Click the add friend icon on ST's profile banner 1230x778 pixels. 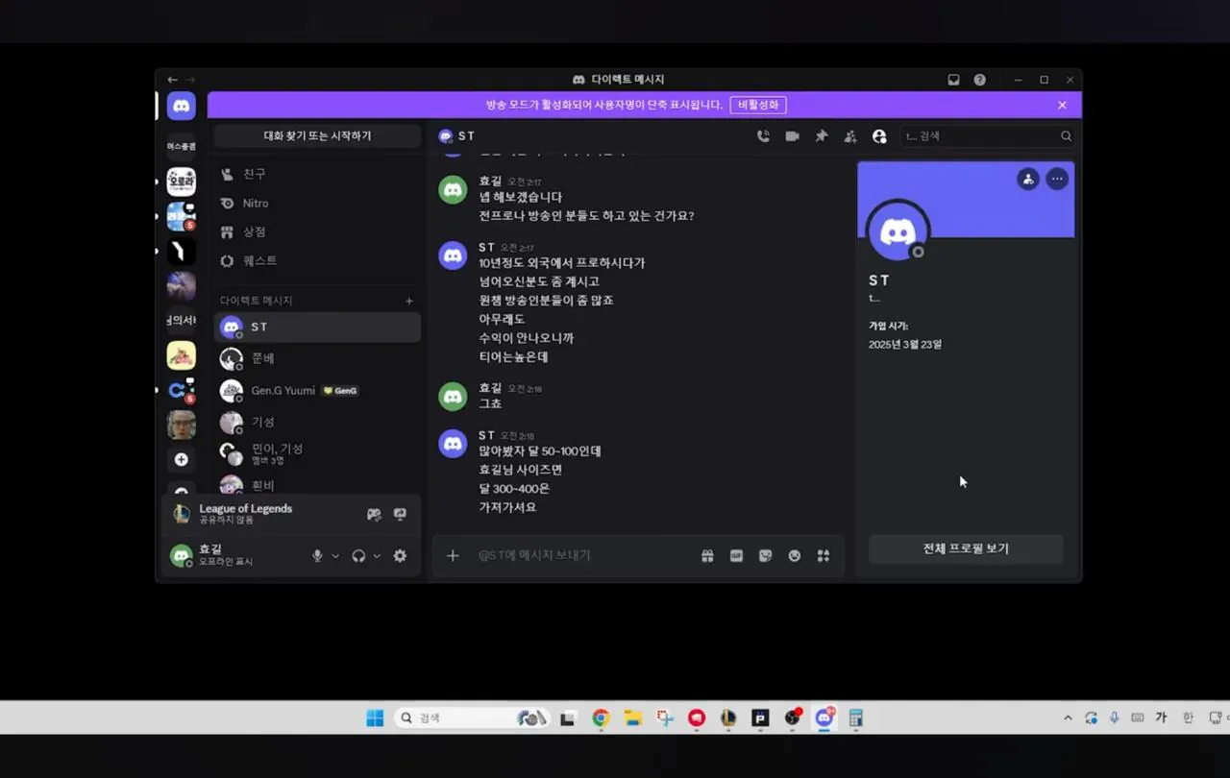(1028, 179)
